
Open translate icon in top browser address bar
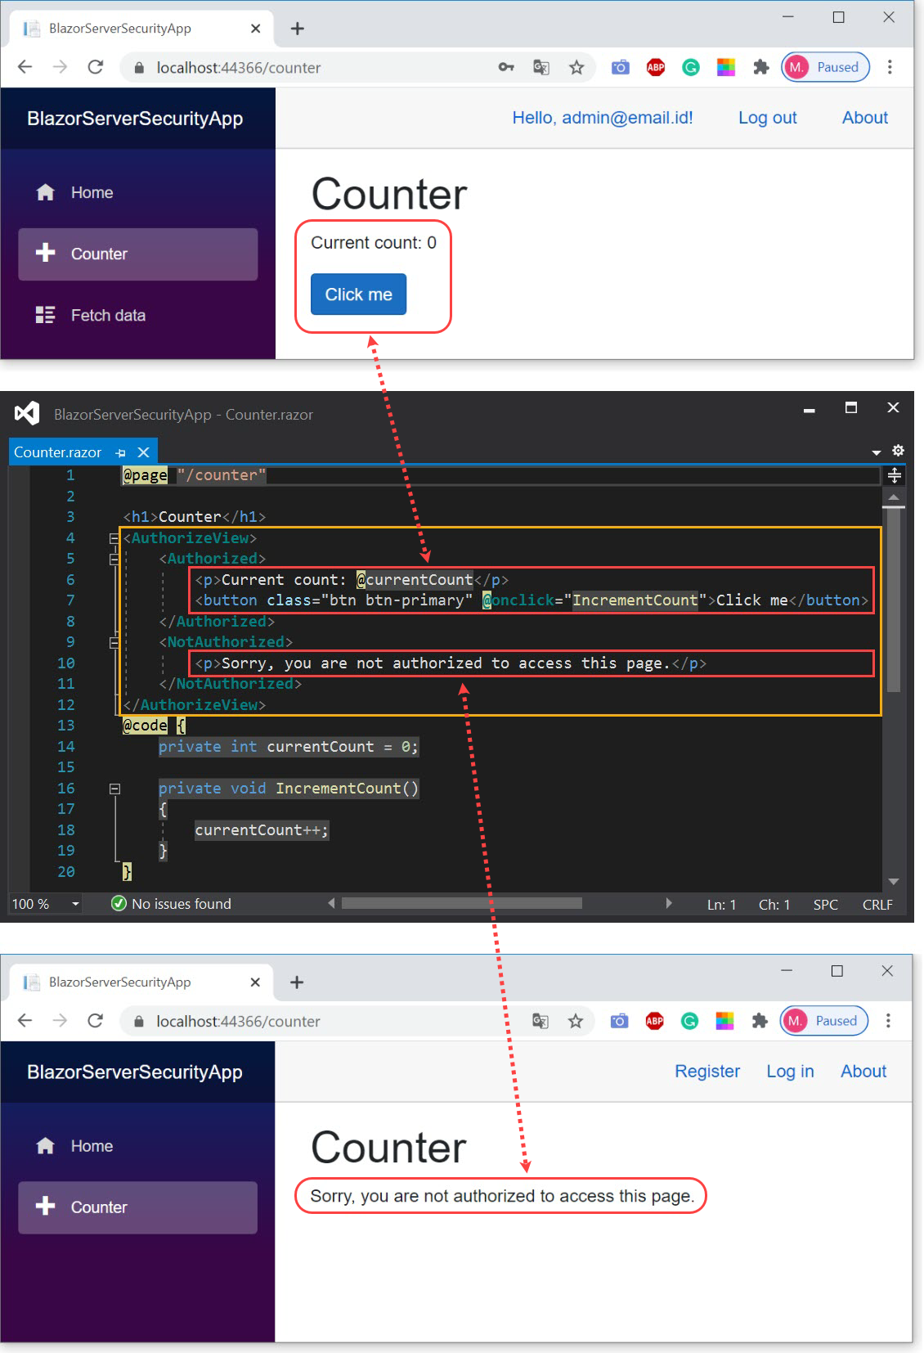541,67
